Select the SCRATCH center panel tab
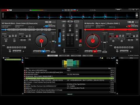Image resolution: width=140 pixels, height=105 pixels. click(x=76, y=21)
